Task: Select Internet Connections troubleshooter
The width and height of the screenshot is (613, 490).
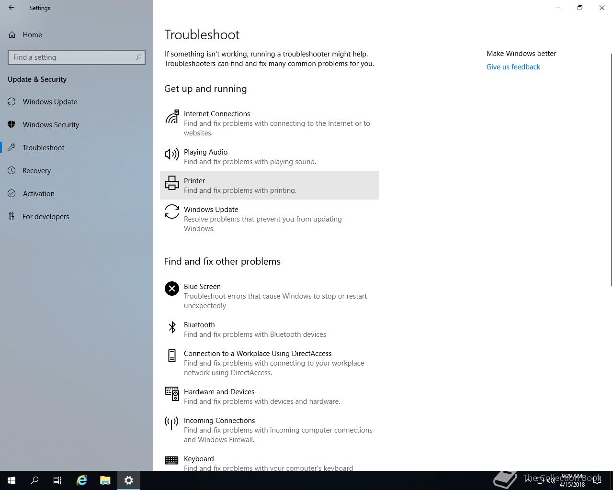Action: [x=270, y=123]
